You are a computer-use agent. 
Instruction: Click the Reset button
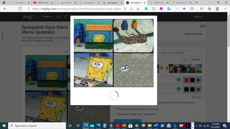196,121
